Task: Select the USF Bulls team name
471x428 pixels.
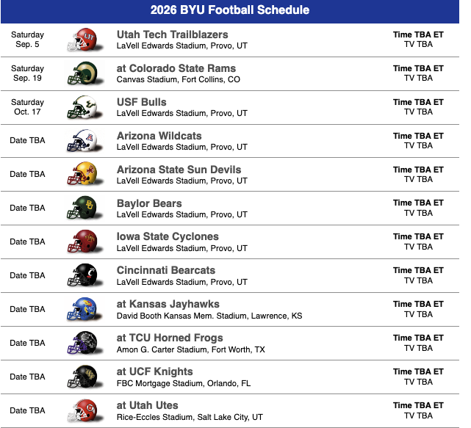Action: click(x=142, y=102)
